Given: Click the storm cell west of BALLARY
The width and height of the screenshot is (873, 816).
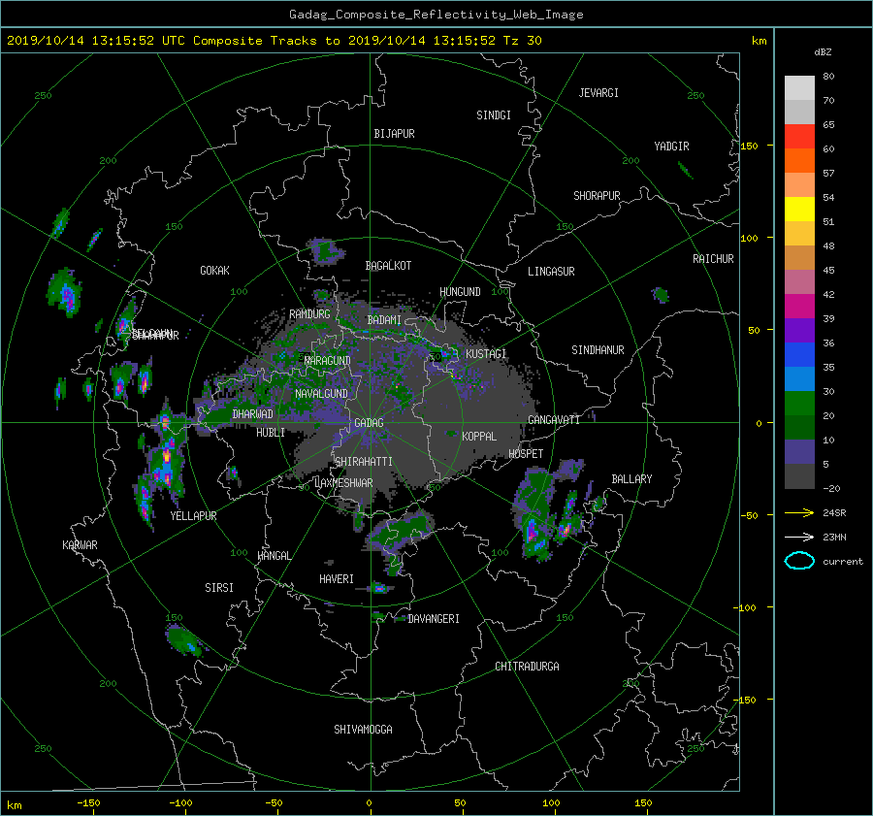Looking at the screenshot, I should click(x=534, y=515).
